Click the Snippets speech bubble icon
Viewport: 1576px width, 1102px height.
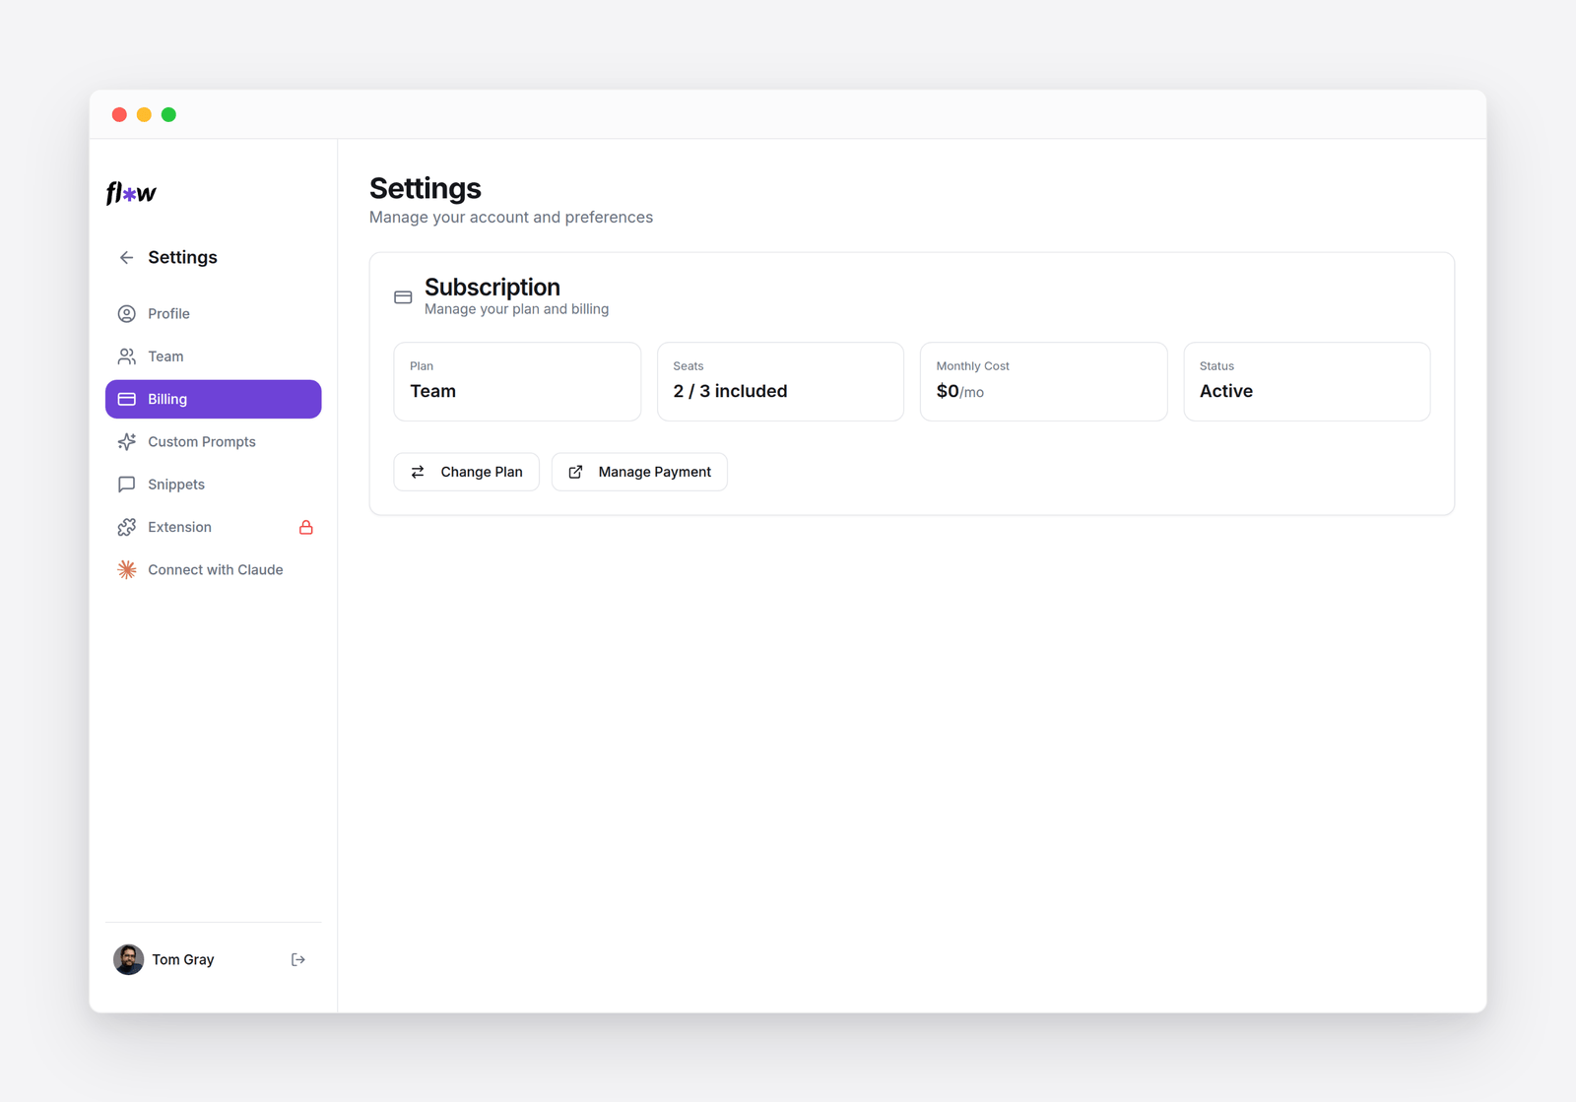pos(127,485)
